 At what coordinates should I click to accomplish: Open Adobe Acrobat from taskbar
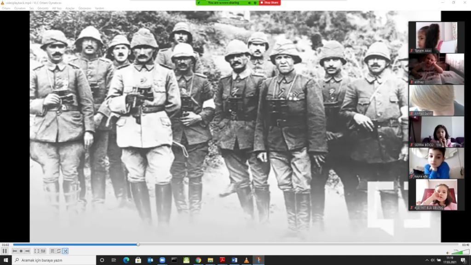[222, 260]
